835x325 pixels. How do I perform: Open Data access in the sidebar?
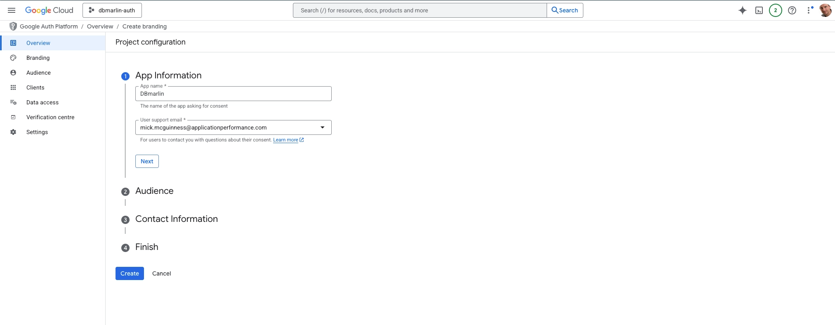point(42,102)
